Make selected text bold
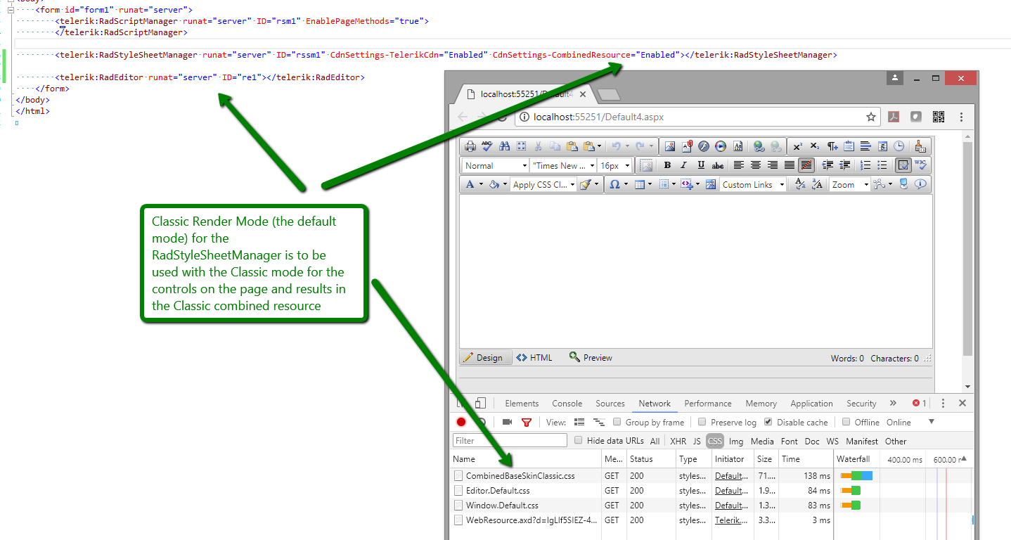 [667, 165]
